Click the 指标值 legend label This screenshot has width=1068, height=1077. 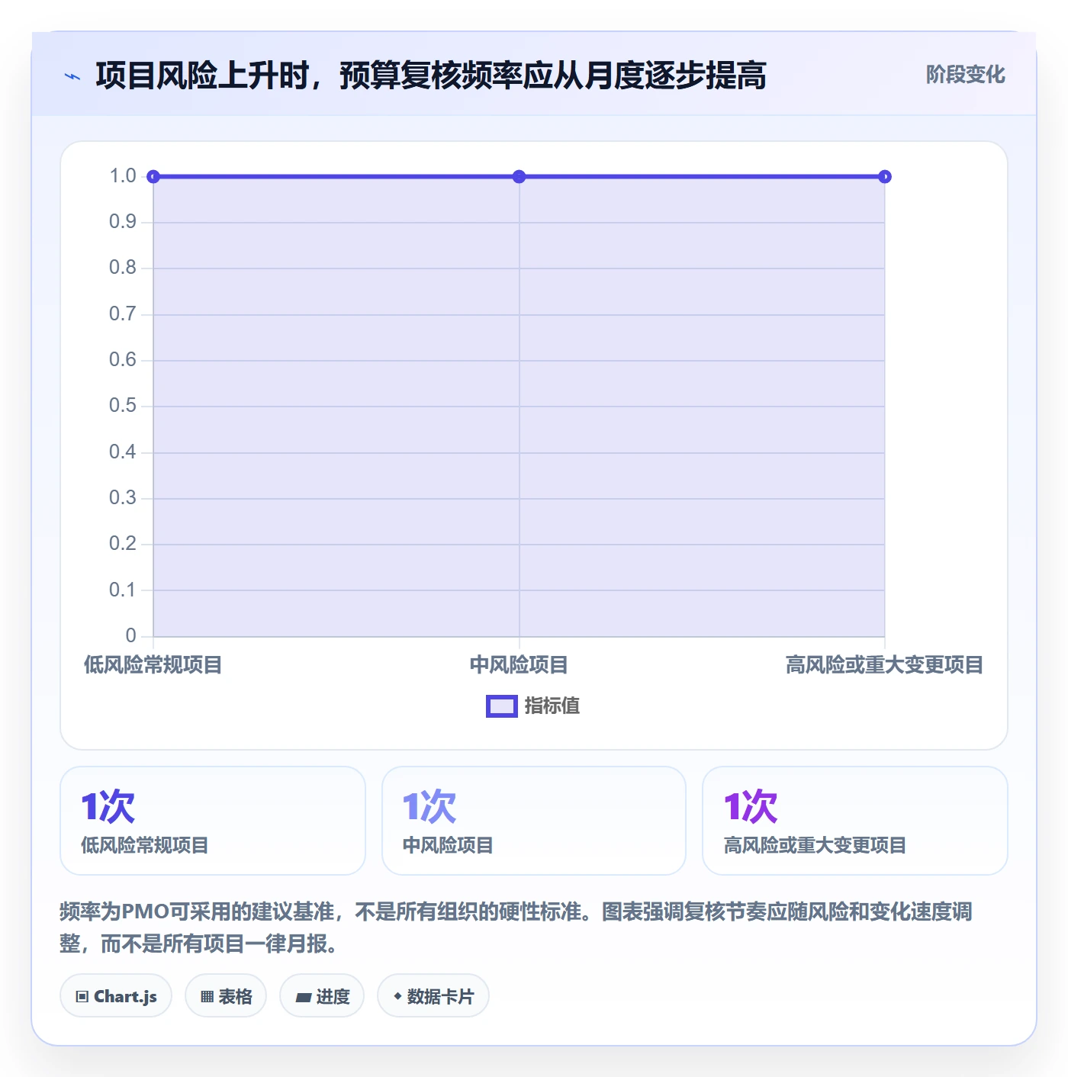coord(552,706)
